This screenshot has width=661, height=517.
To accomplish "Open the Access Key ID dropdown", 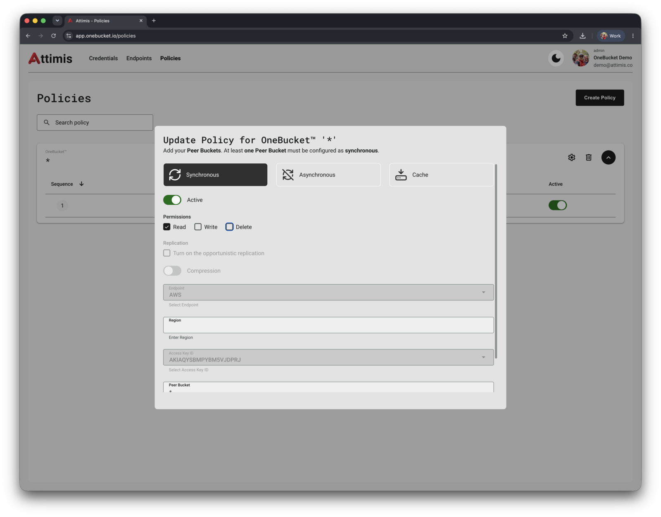I will (x=328, y=357).
